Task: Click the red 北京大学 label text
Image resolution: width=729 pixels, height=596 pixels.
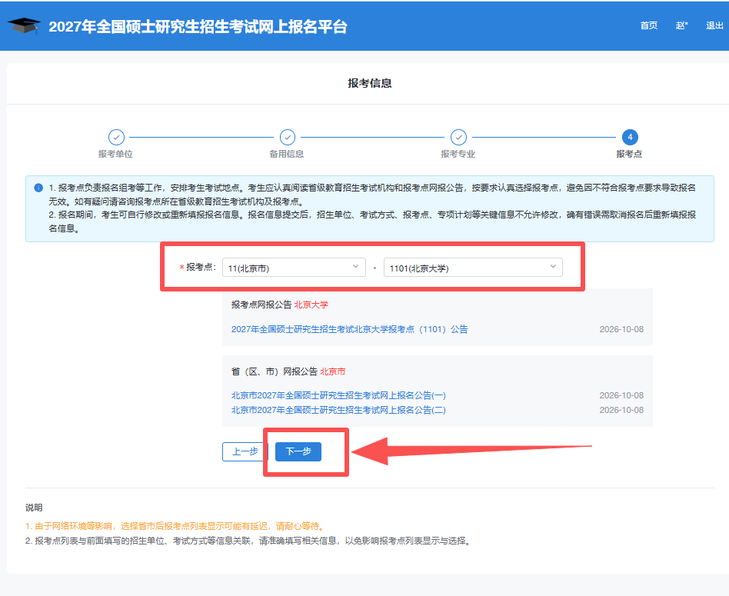Action: coord(311,305)
